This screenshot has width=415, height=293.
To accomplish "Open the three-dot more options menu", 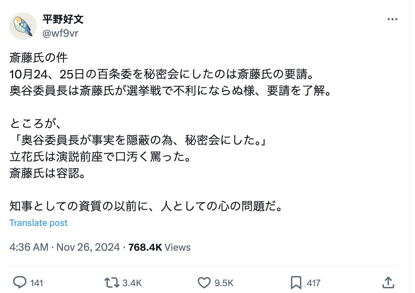I will point(392,19).
